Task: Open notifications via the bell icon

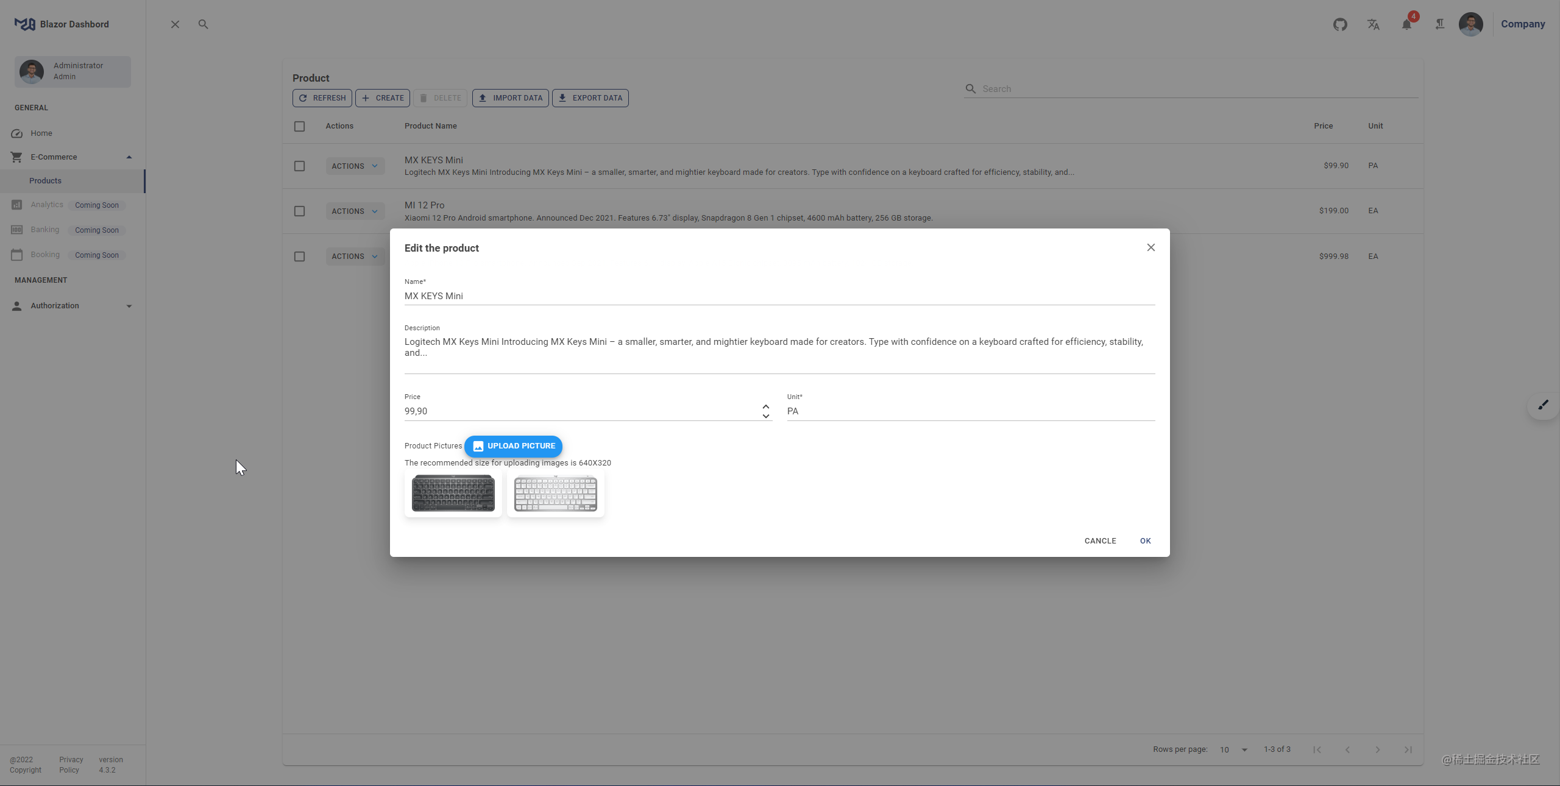Action: (1406, 26)
